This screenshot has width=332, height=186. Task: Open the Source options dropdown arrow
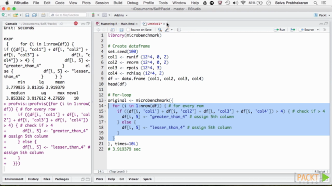318,30
